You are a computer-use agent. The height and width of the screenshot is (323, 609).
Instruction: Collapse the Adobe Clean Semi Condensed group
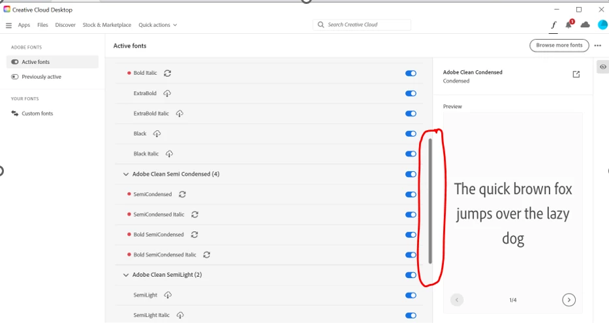[125, 175]
